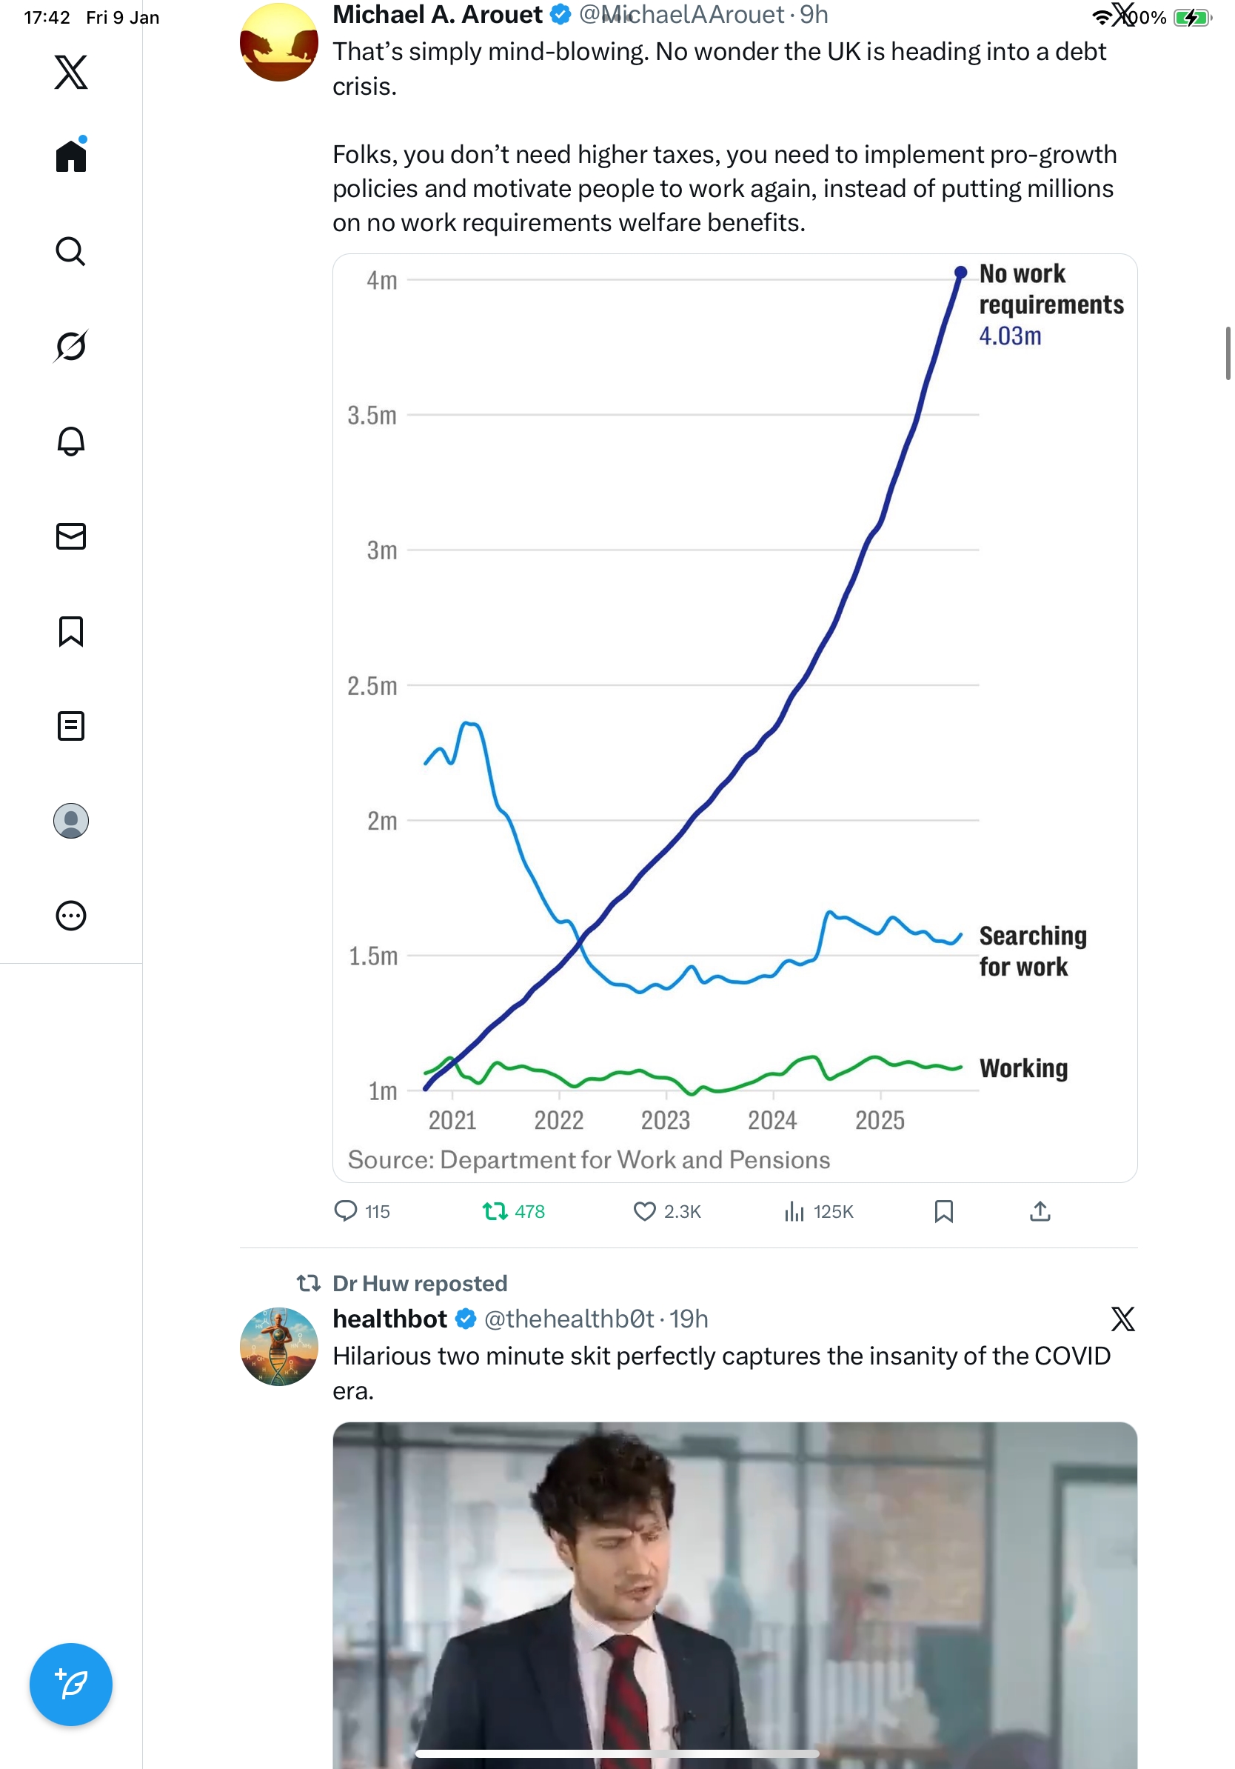Open the Search explore icon
The height and width of the screenshot is (1769, 1235).
point(71,252)
